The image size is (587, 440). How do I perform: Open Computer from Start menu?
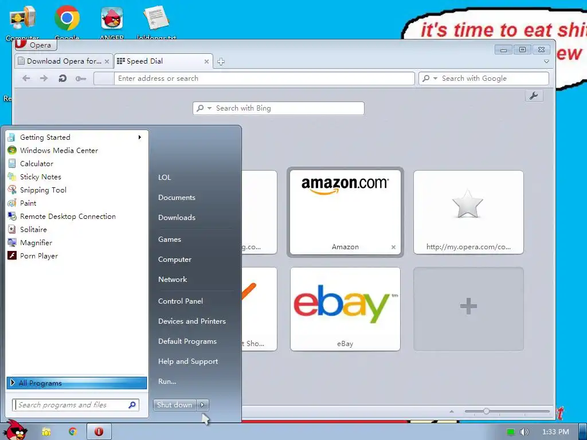tap(174, 260)
